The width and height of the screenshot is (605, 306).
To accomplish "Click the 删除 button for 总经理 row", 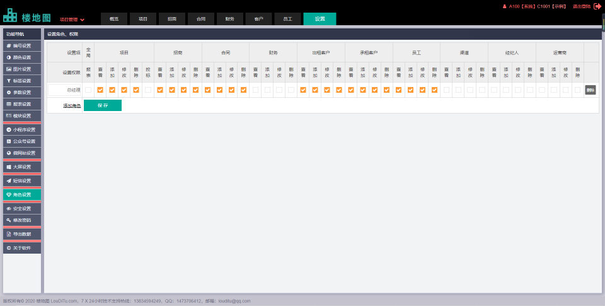I will point(590,90).
